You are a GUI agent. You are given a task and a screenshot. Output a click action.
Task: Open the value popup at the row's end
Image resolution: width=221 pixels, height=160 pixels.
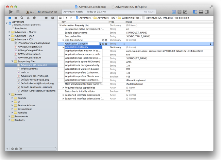(210, 44)
